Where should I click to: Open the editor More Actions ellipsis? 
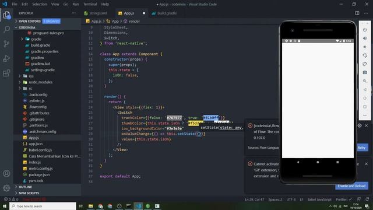tap(366, 13)
